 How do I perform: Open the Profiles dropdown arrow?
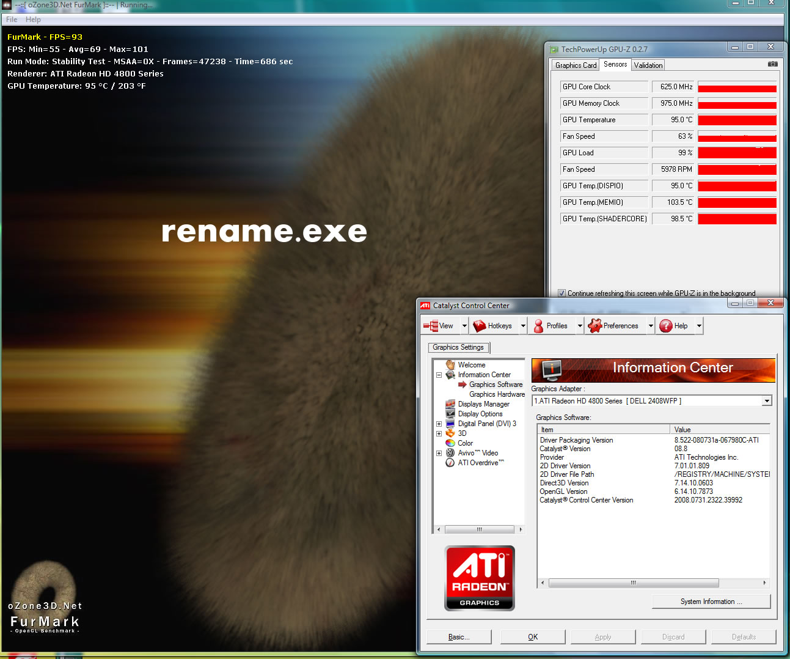[x=580, y=326]
